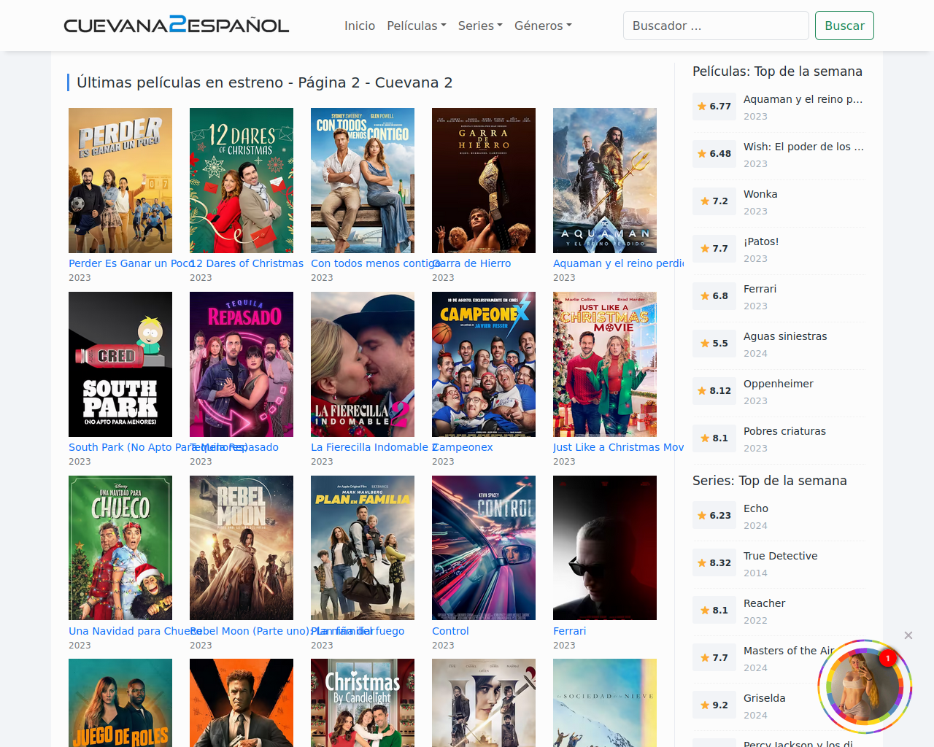Open Reacher in the series top list
This screenshot has height=747, width=934.
[x=764, y=603]
